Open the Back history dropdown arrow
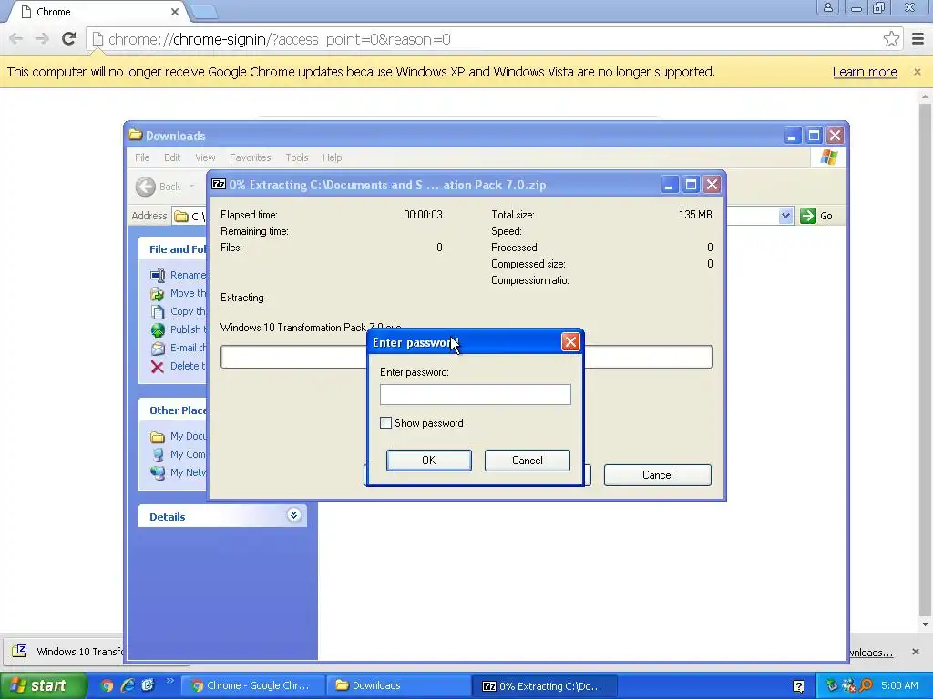Viewport: 933px width, 699px height. pos(191,187)
